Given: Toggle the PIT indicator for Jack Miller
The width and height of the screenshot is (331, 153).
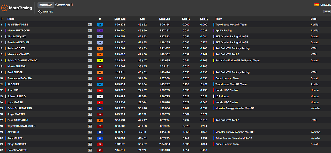Looking at the screenshot, I should click(x=90, y=138).
